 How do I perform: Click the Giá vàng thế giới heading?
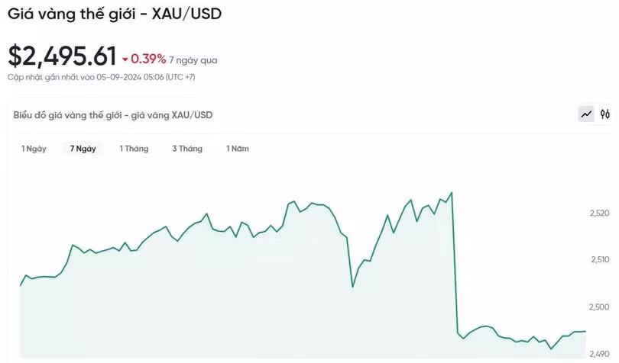[x=115, y=14]
